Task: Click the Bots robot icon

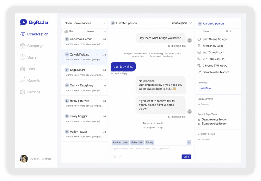Action: point(23,69)
